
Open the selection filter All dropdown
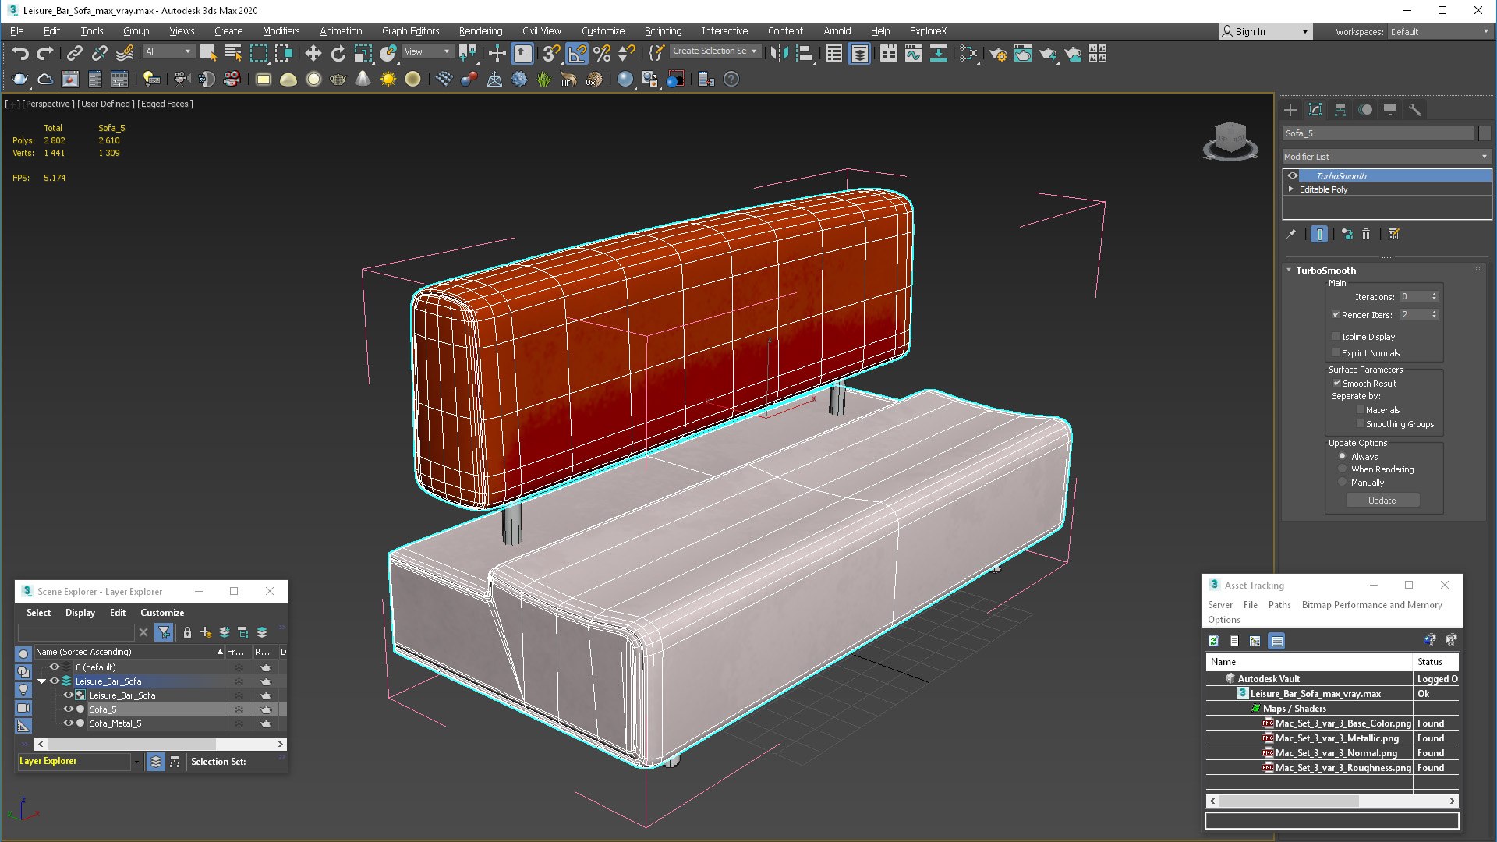pos(168,51)
